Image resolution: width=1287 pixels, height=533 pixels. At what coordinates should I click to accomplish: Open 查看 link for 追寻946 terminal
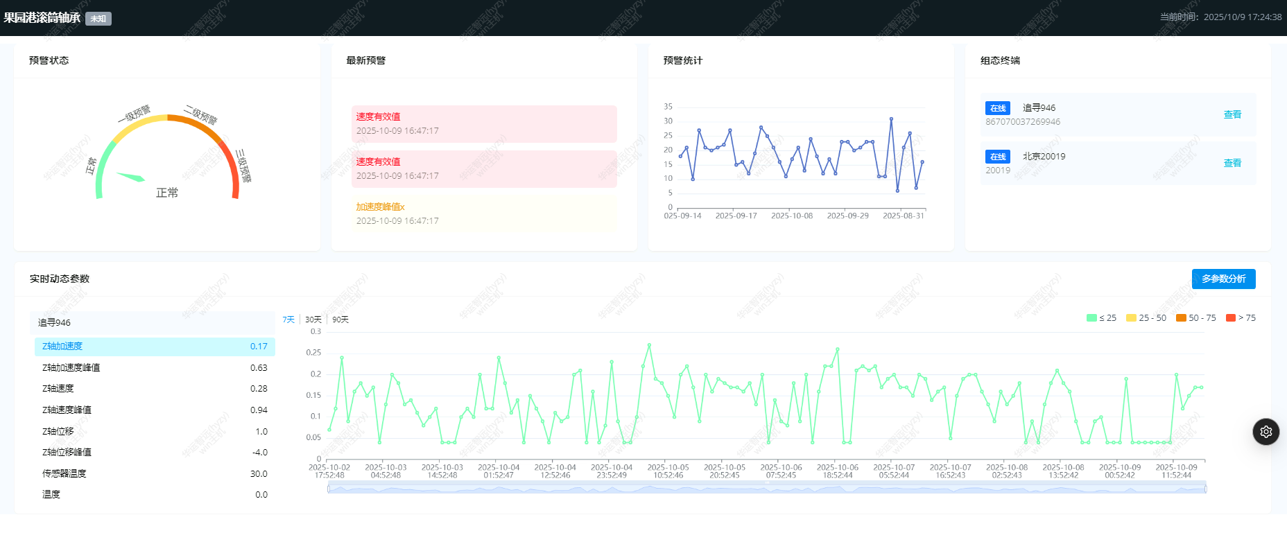coord(1232,115)
